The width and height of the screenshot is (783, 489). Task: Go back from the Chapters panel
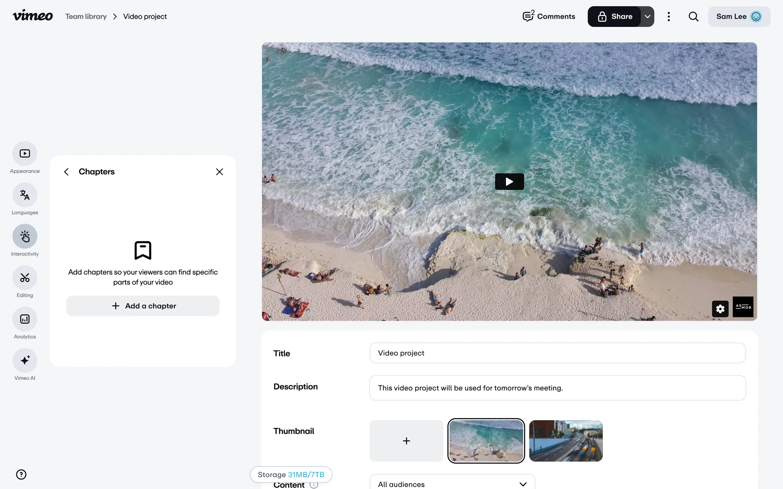[66, 172]
